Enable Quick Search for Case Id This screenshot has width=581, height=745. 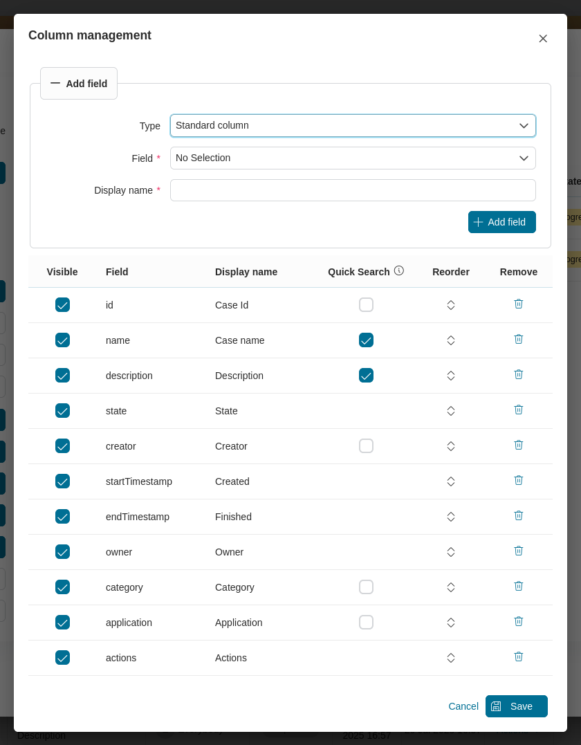click(367, 304)
